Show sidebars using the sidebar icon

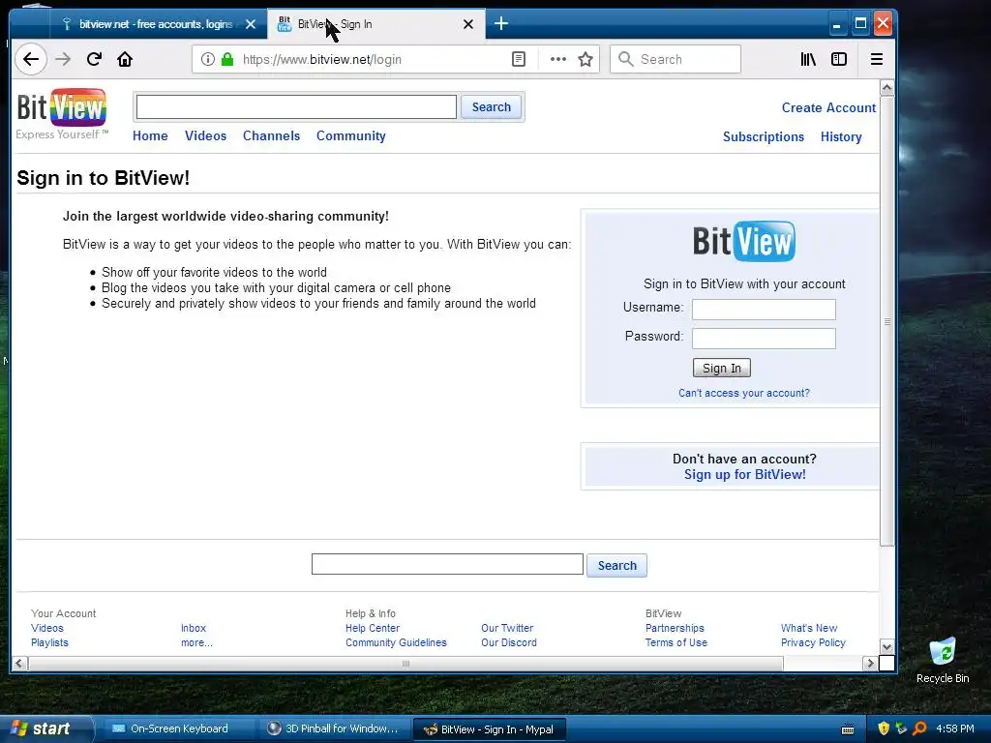tap(839, 59)
